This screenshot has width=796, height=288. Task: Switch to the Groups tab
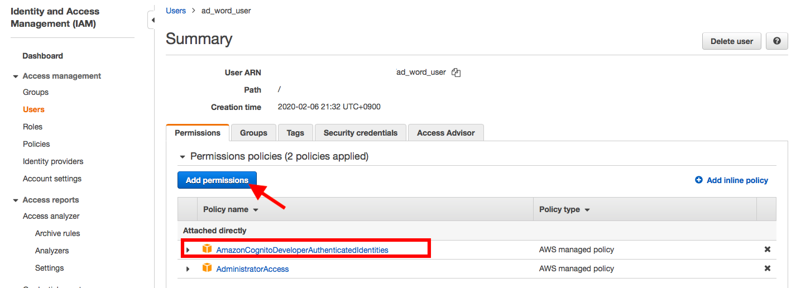(253, 133)
